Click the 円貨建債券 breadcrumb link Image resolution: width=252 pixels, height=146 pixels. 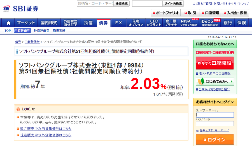point(32,42)
